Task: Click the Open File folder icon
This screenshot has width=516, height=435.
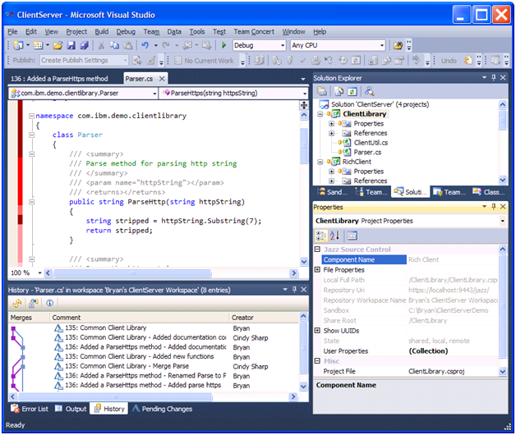Action: (58, 45)
